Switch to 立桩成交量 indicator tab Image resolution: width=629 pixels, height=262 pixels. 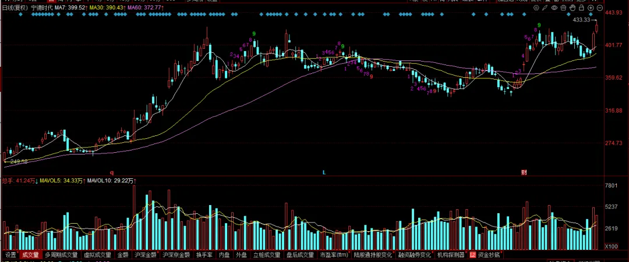[266, 254]
